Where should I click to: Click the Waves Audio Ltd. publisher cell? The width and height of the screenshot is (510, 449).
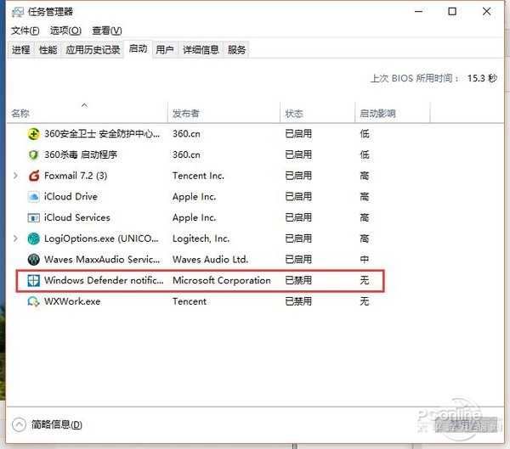210,260
